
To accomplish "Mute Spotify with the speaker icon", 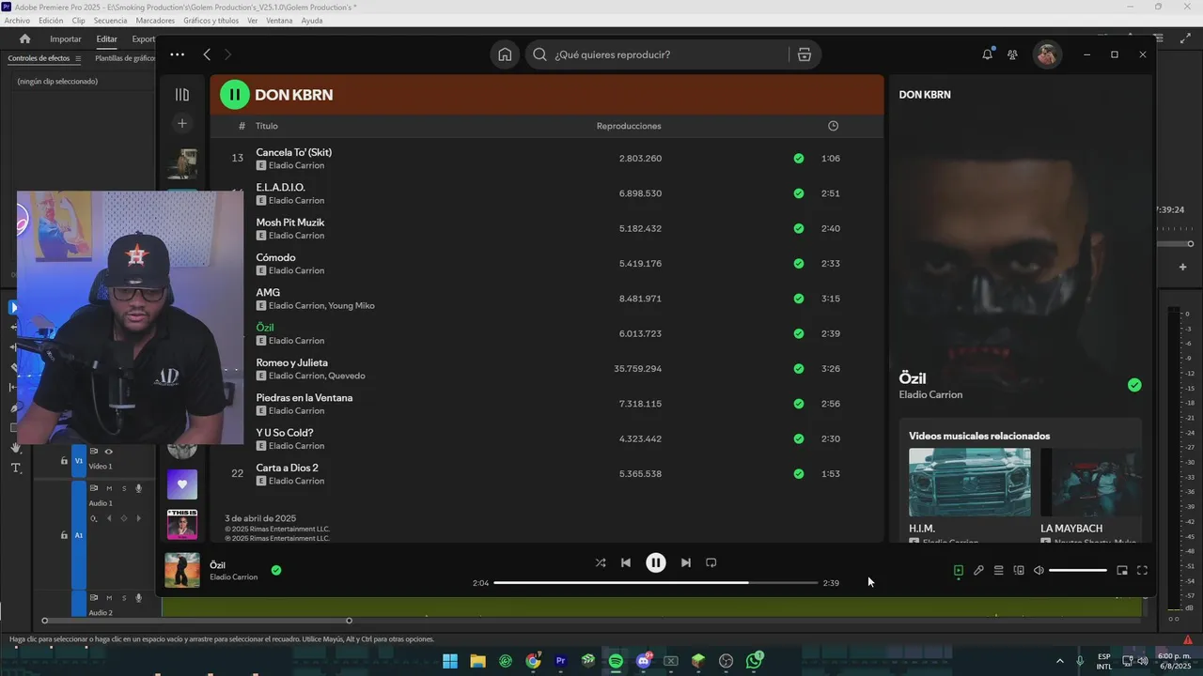I will [x=1039, y=570].
